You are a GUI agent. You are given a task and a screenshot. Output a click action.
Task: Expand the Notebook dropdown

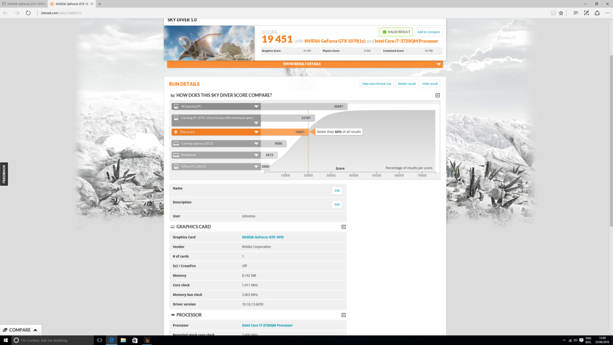pos(256,155)
